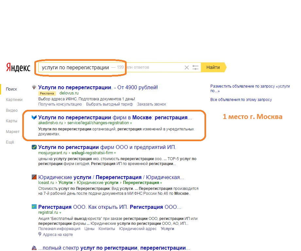Focus the search input field
This screenshot has width=301, height=251.
[119, 67]
